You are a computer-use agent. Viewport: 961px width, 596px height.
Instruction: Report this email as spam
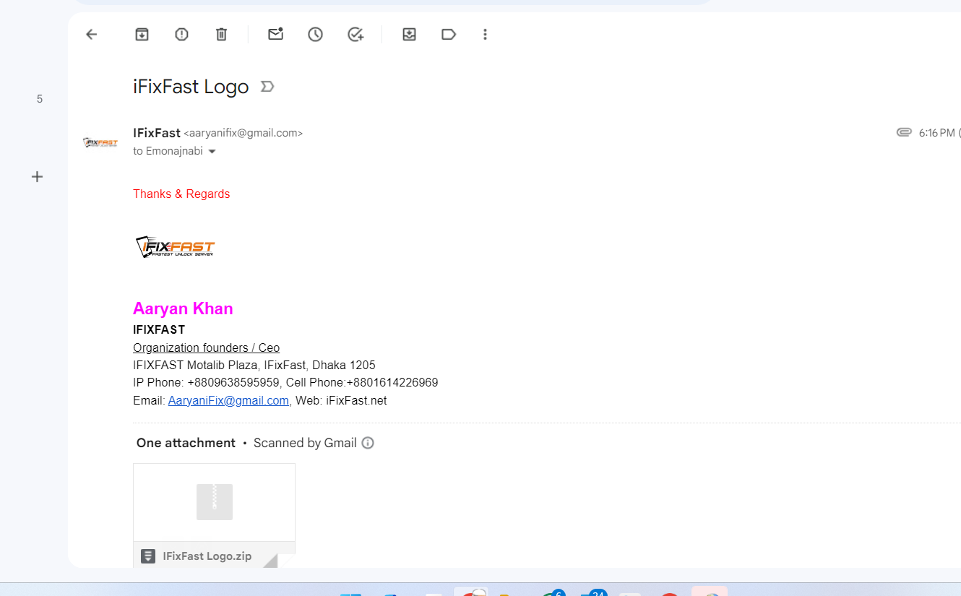pos(181,34)
